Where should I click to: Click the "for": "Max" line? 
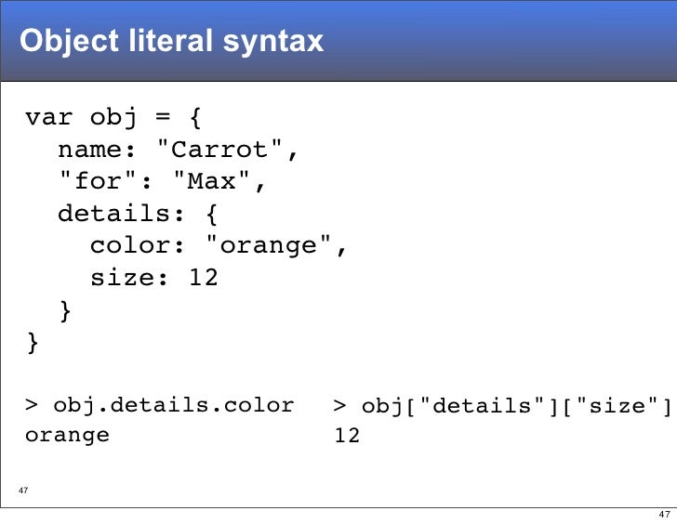coord(162,180)
